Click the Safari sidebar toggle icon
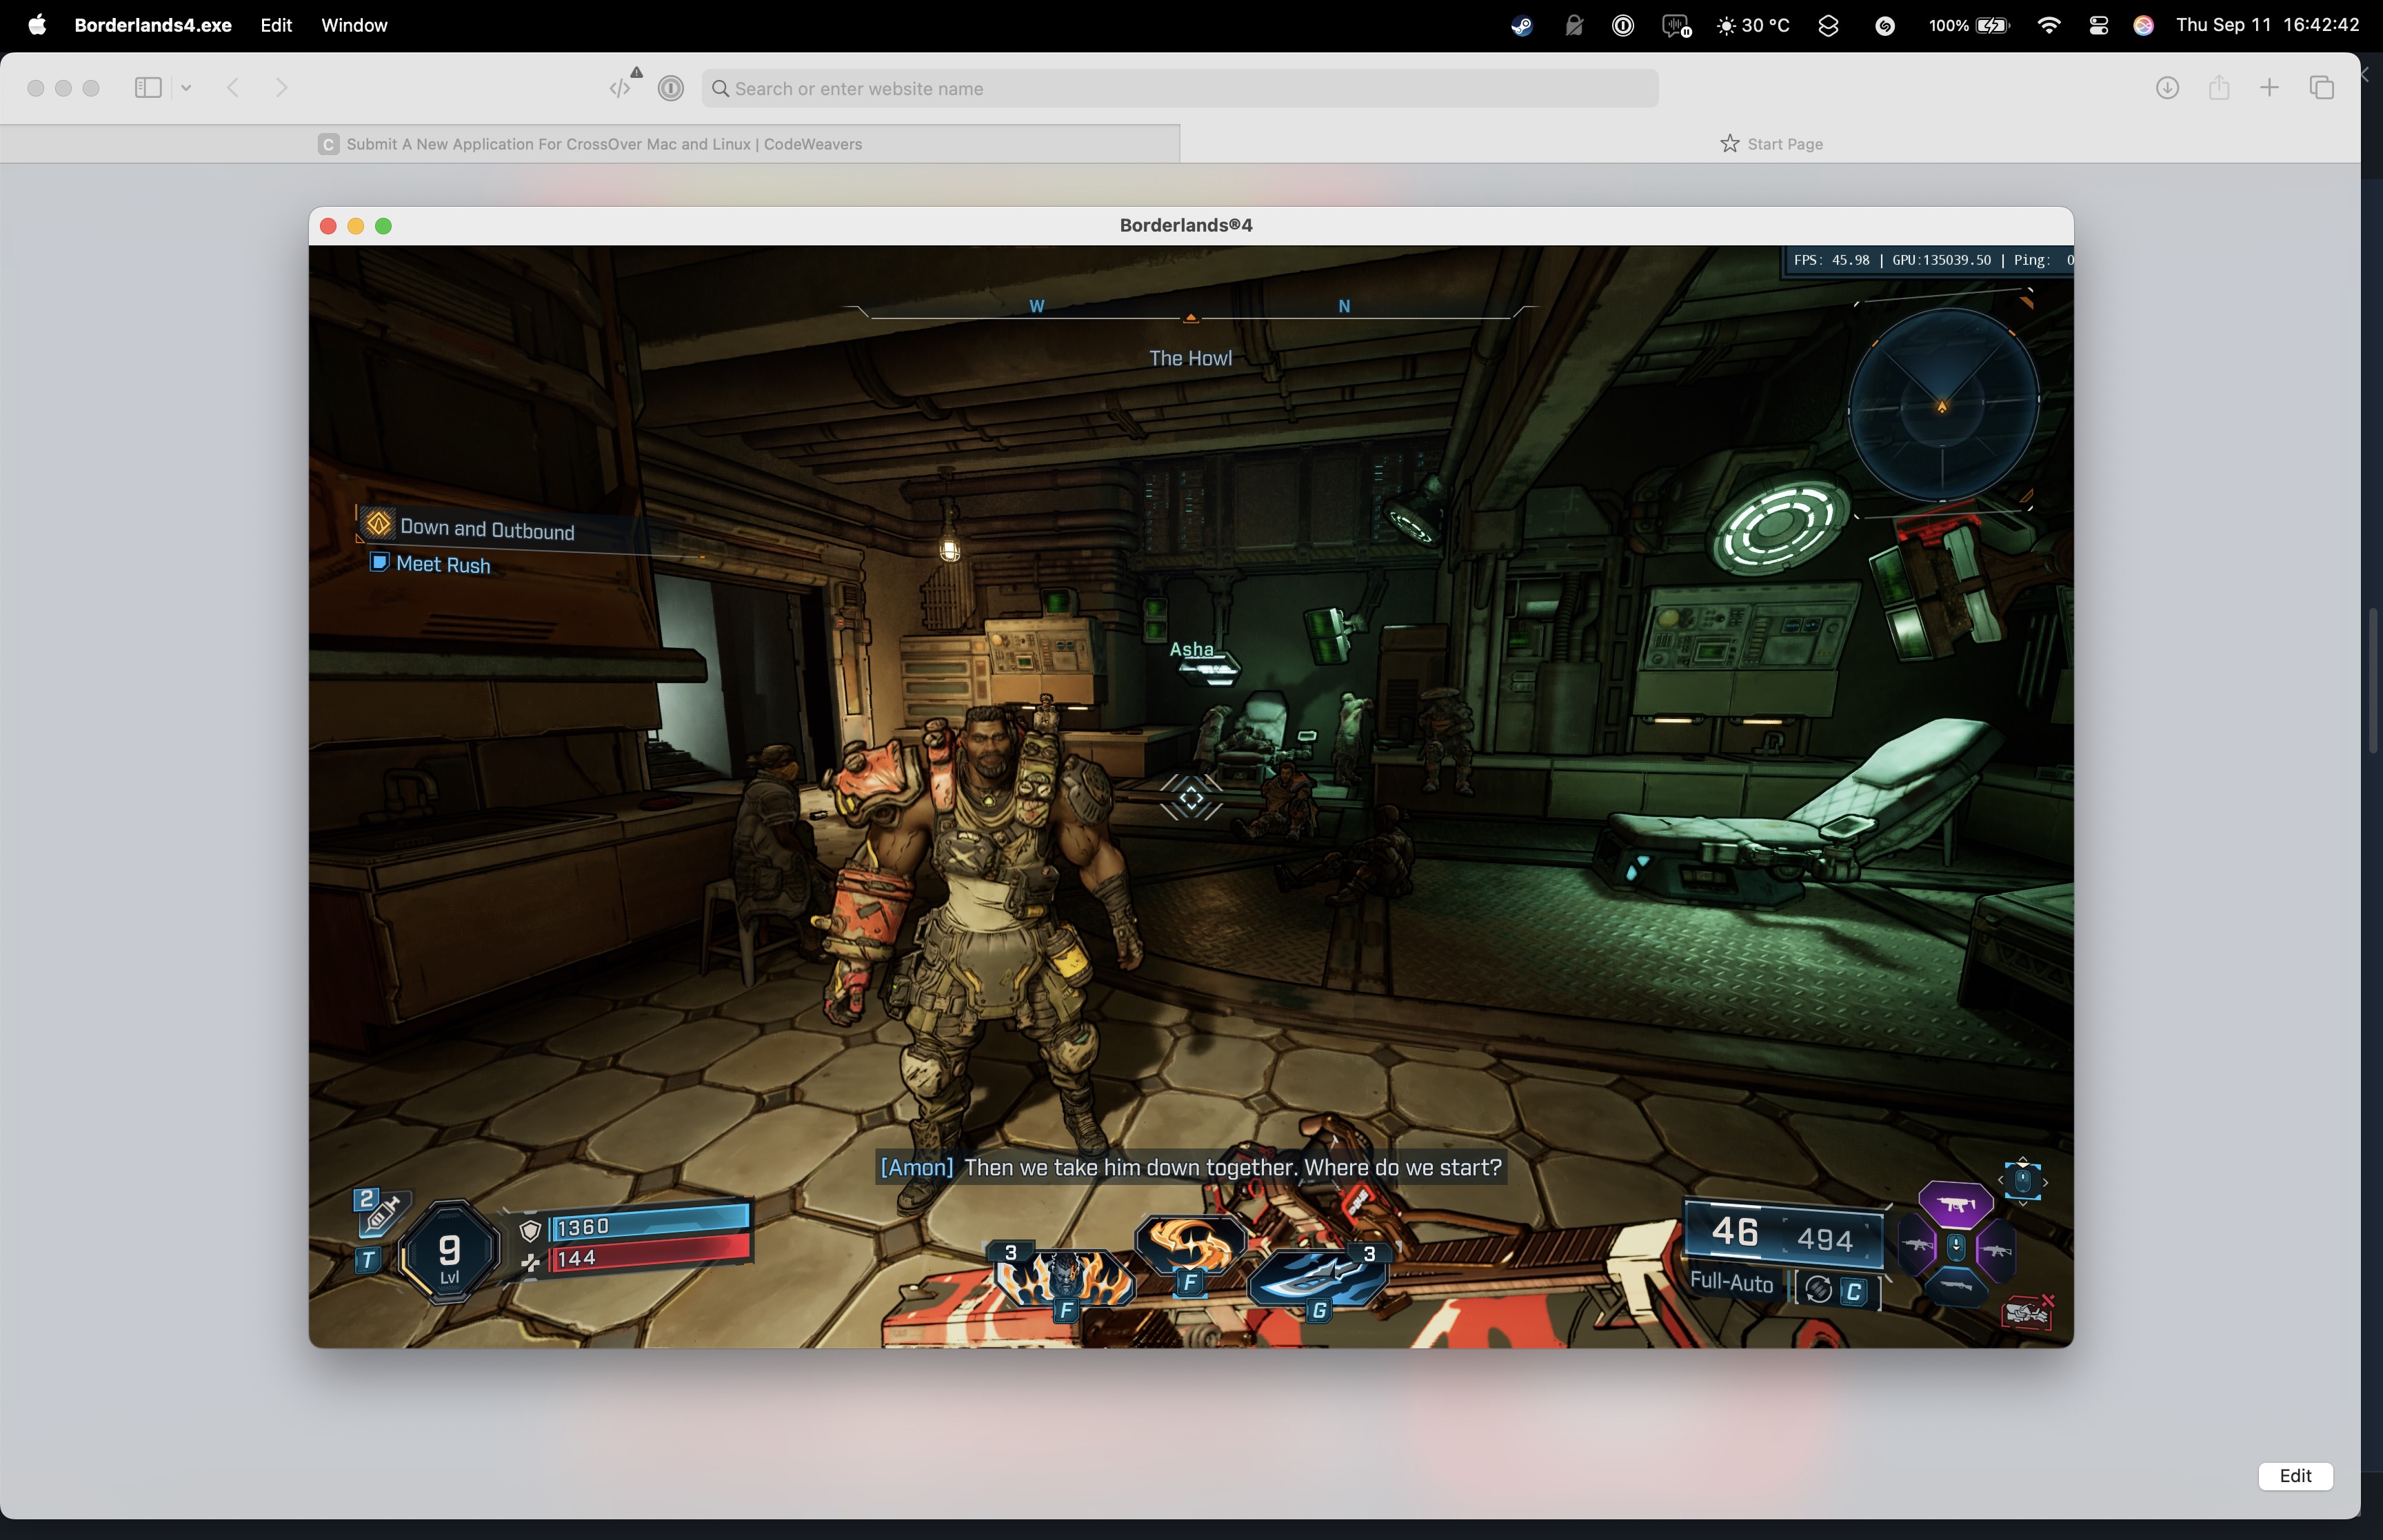Image resolution: width=2383 pixels, height=1540 pixels. (x=148, y=88)
